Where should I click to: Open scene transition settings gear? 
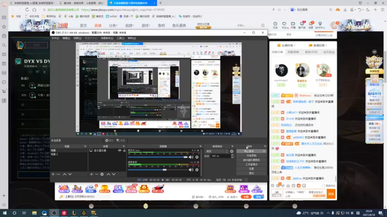tap(232, 151)
